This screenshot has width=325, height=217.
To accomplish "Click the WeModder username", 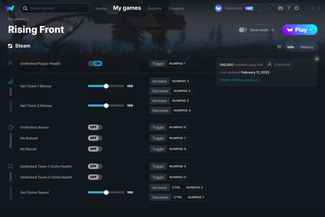I will point(233,8).
